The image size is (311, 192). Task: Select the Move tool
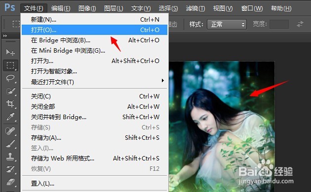[10, 52]
